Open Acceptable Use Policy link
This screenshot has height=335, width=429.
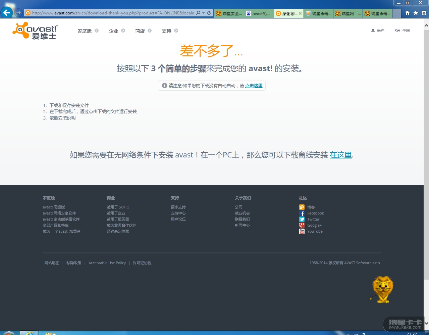[x=107, y=263]
